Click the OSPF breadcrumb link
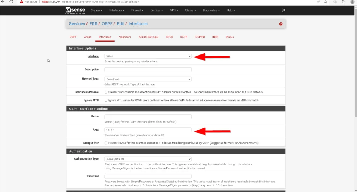The image size is (357, 192). point(107,24)
